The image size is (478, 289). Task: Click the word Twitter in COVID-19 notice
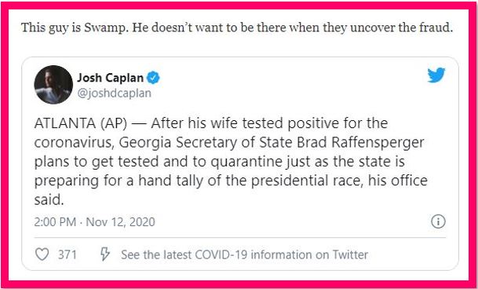350,254
